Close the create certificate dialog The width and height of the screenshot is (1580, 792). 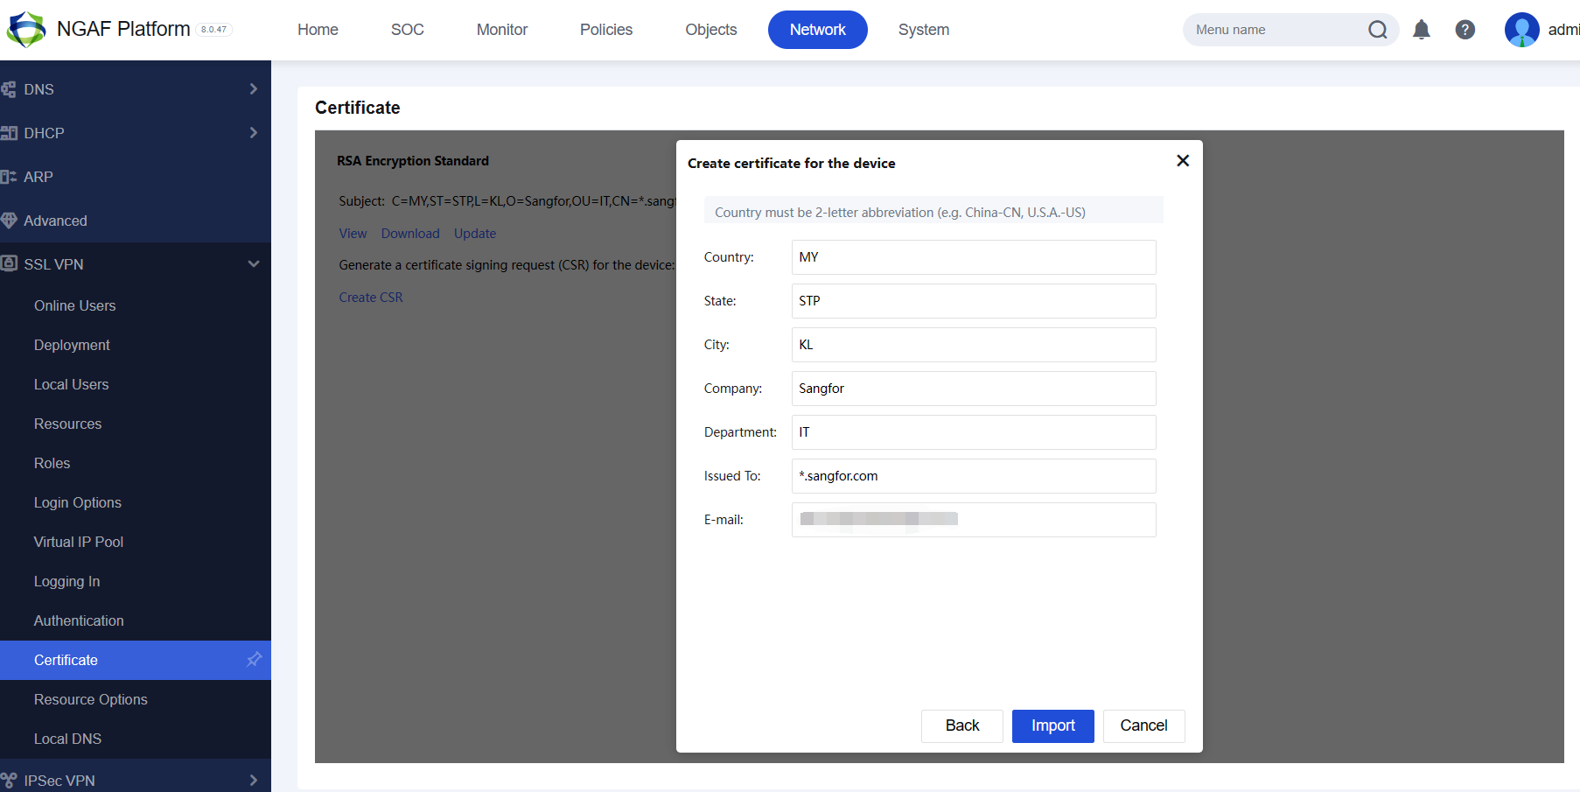[x=1183, y=161]
